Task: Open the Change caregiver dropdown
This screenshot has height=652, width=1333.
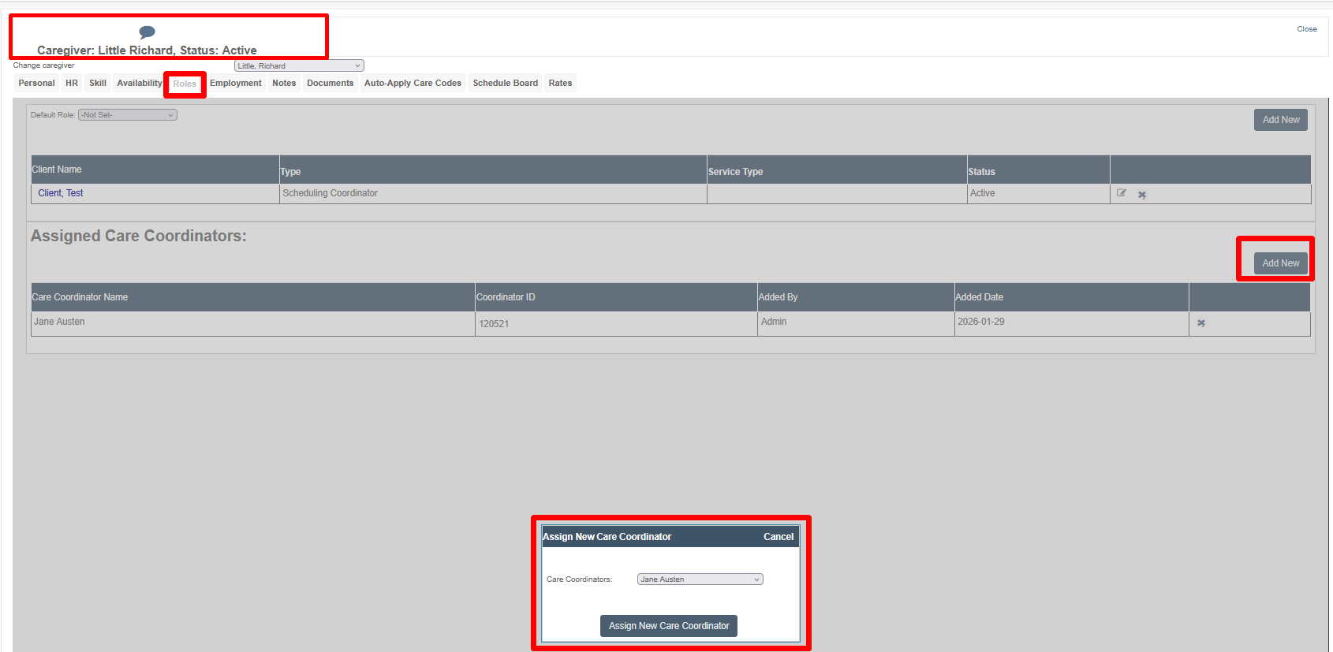Action: (x=299, y=65)
